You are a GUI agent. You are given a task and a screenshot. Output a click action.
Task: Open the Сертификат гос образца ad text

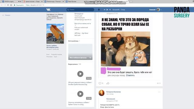click(x=55, y=17)
